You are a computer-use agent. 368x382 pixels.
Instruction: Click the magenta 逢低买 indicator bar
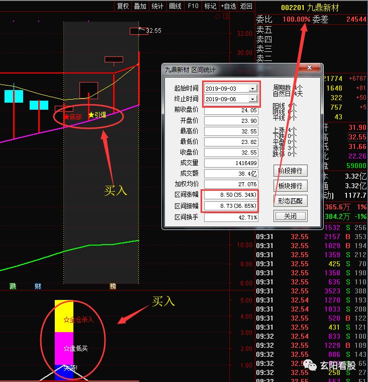pos(64,348)
